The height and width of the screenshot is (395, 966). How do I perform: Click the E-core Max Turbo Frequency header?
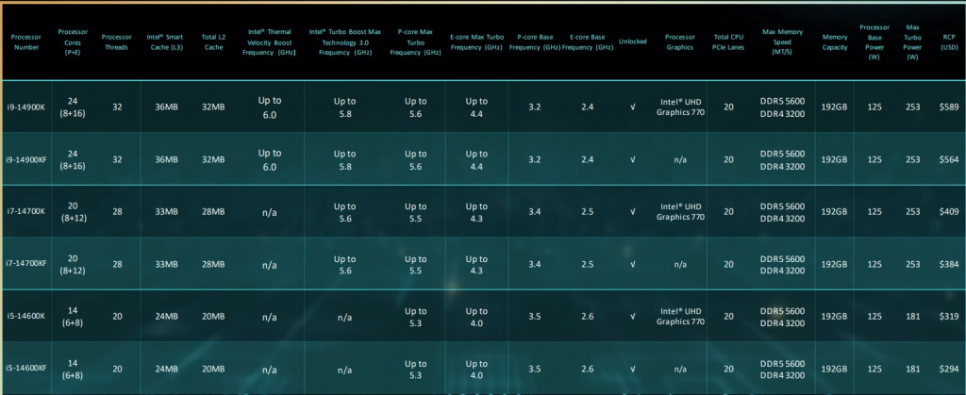[x=476, y=41]
